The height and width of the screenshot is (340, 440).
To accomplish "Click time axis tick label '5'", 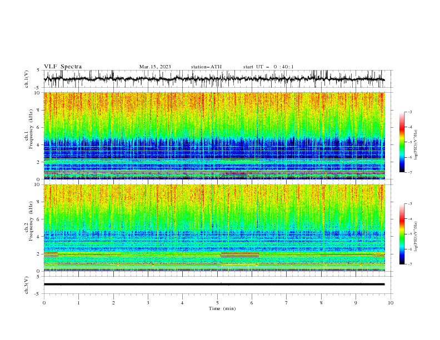I will (x=217, y=303).
